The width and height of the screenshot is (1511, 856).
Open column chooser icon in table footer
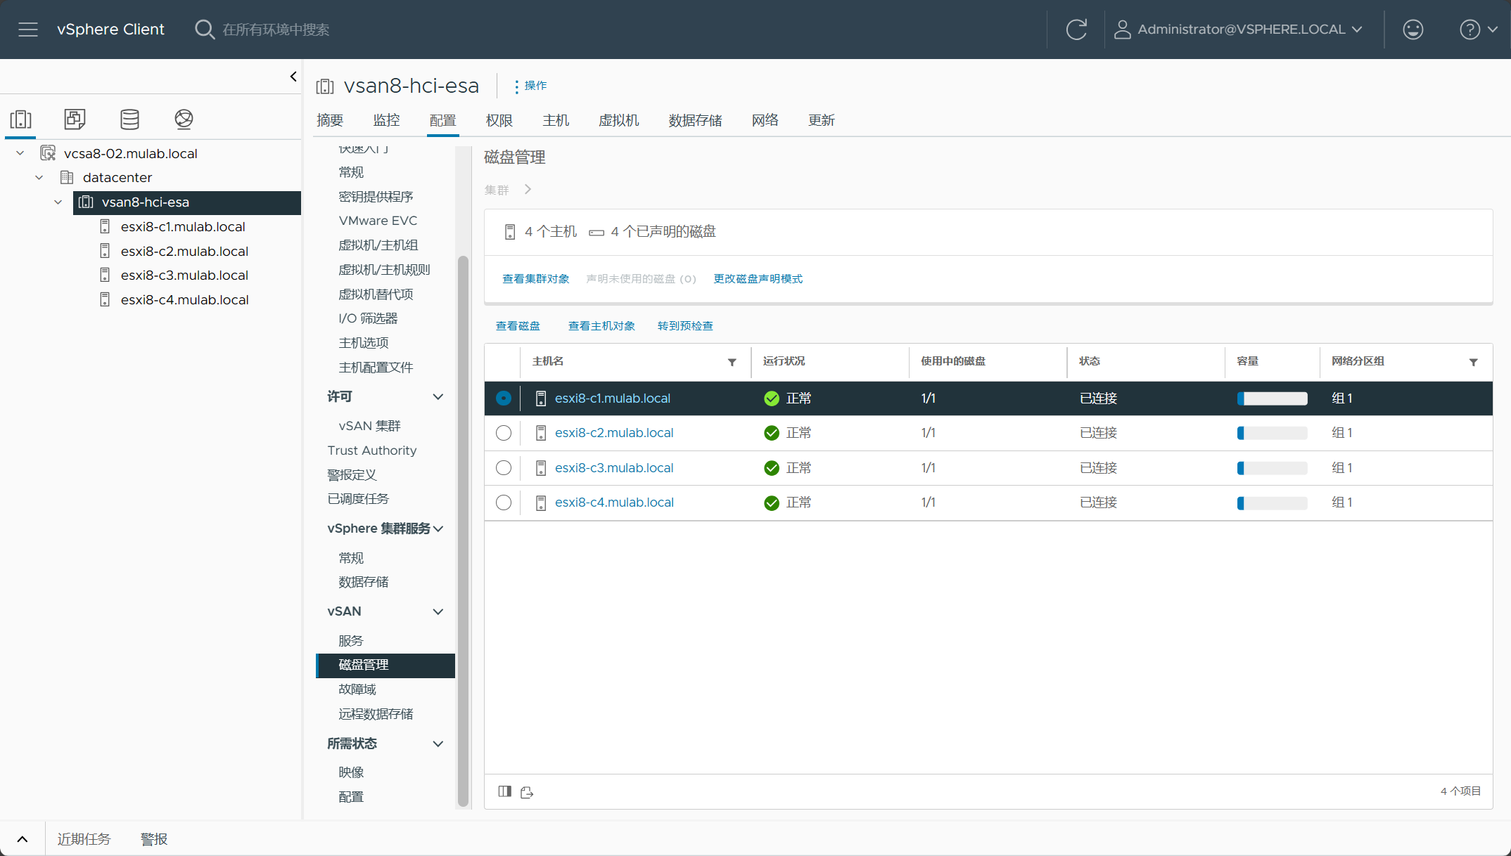click(504, 791)
